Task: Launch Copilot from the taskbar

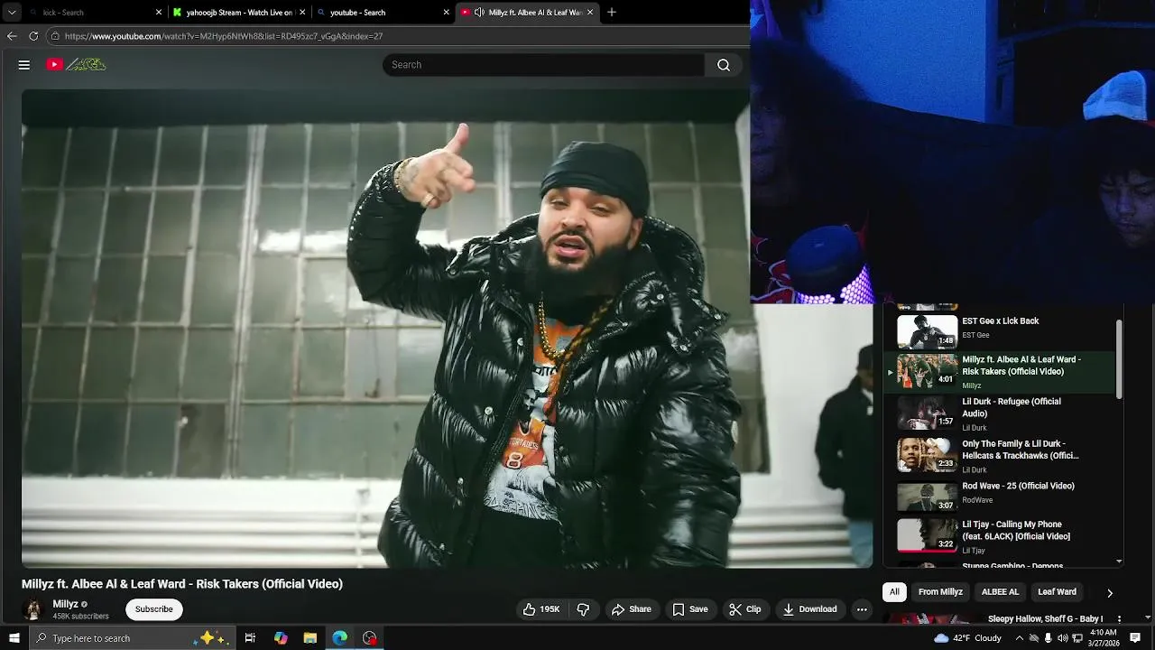Action: pyautogui.click(x=281, y=638)
